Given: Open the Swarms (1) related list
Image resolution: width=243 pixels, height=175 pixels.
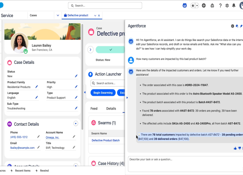Looking at the screenshot, I should [x=107, y=123].
